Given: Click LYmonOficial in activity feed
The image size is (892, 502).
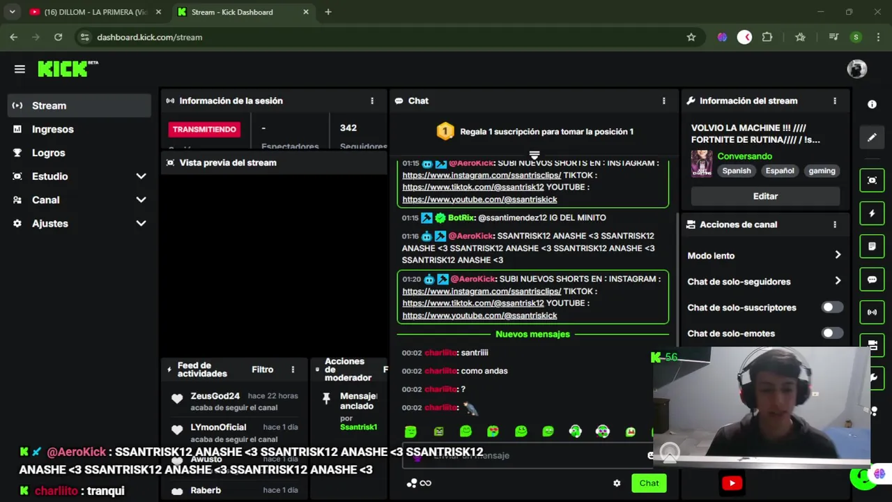Looking at the screenshot, I should pyautogui.click(x=218, y=427).
